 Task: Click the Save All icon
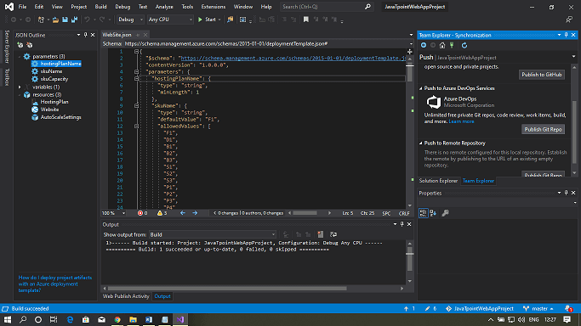pyautogui.click(x=75, y=20)
